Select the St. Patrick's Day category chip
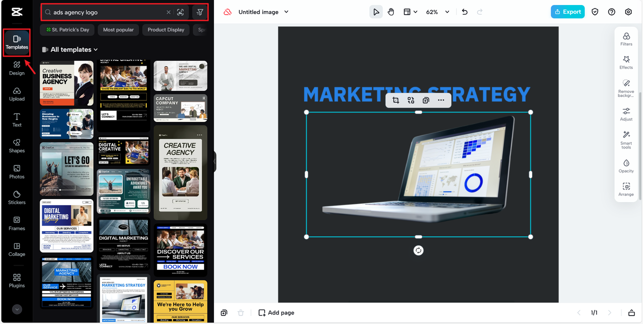This screenshot has height=324, width=643. click(67, 30)
